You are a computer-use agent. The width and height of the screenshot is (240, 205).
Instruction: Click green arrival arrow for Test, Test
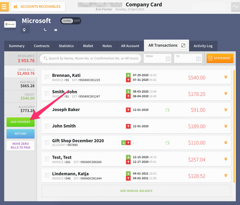pos(128,157)
